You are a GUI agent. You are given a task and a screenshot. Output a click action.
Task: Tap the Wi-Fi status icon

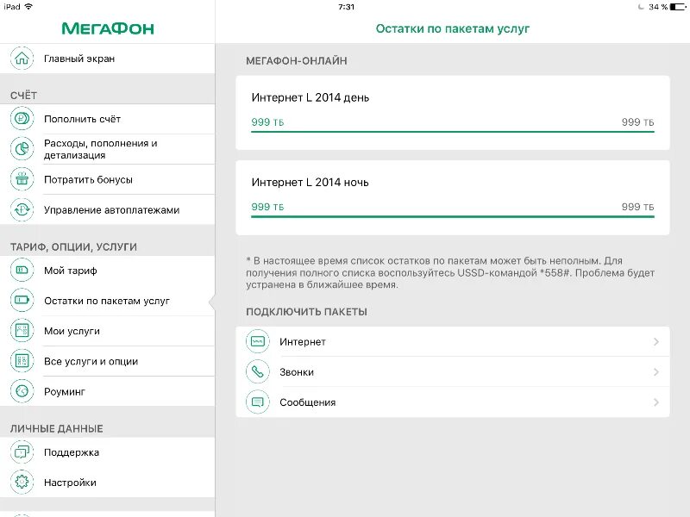coord(29,7)
